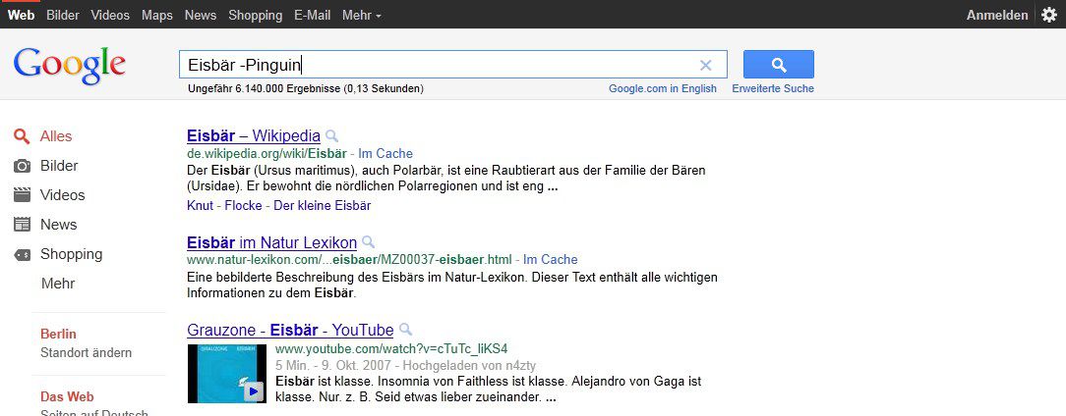
Task: Select Videos clapperboard icon in the left sidebar
Action: 23,195
